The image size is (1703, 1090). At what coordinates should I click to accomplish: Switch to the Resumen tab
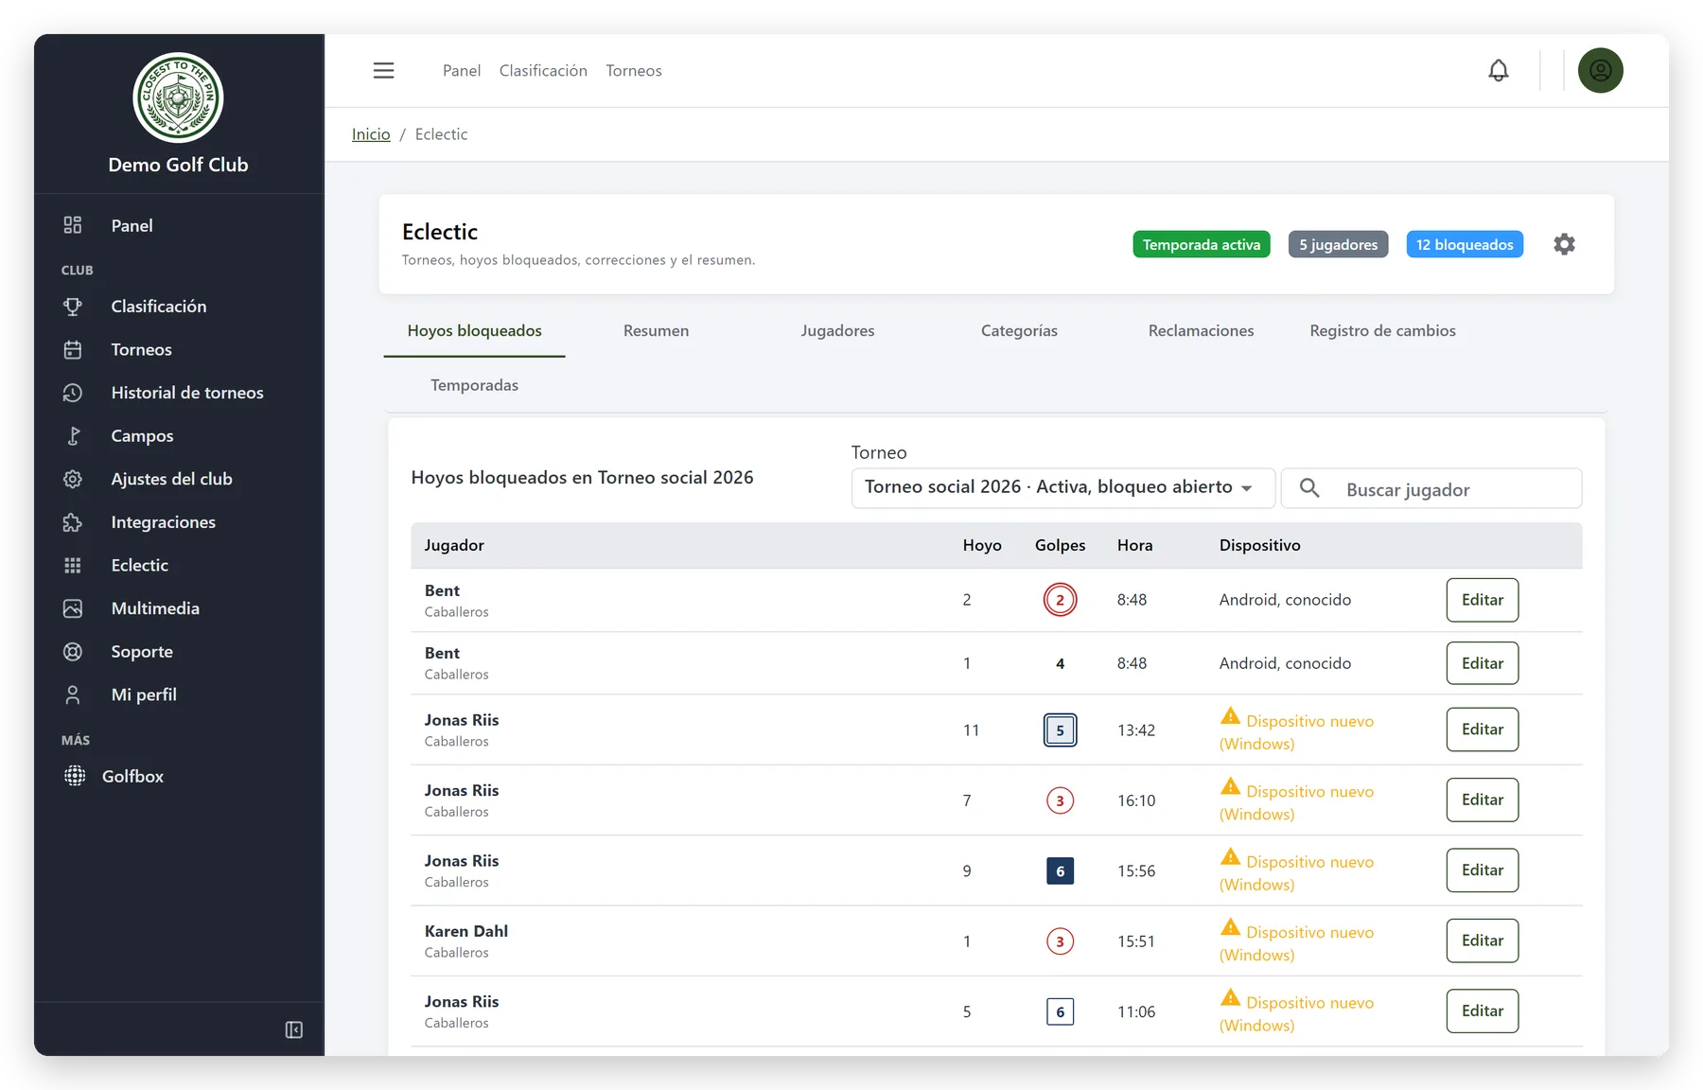pyautogui.click(x=656, y=331)
